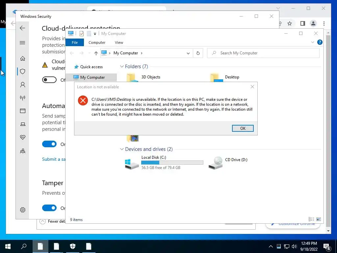Click the up one level arrow
Screen dimensions: 337x253
tap(96, 53)
